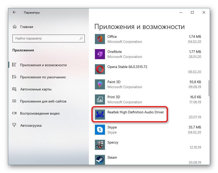Click the Print 3D app icon
Screen dimensions: 218x173
coord(100,99)
